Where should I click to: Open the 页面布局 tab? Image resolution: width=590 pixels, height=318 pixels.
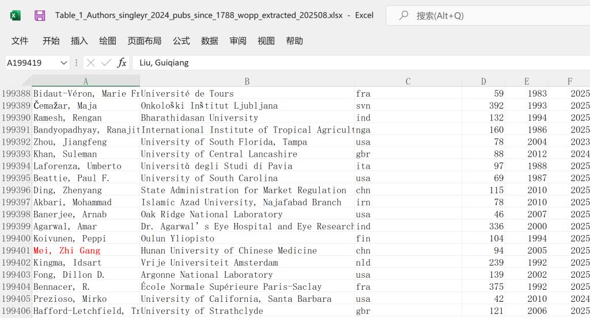(x=144, y=41)
